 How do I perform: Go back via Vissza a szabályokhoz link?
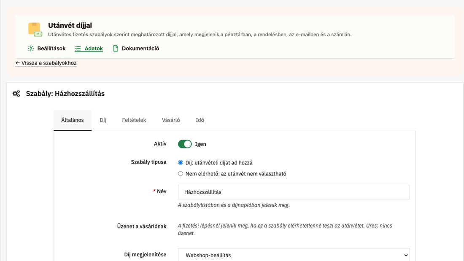(46, 63)
